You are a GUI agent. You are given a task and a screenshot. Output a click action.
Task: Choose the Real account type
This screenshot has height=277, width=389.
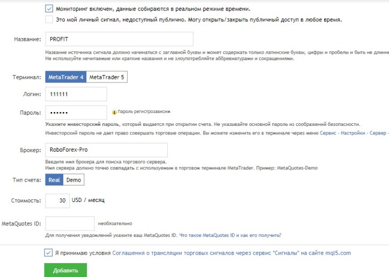click(54, 180)
